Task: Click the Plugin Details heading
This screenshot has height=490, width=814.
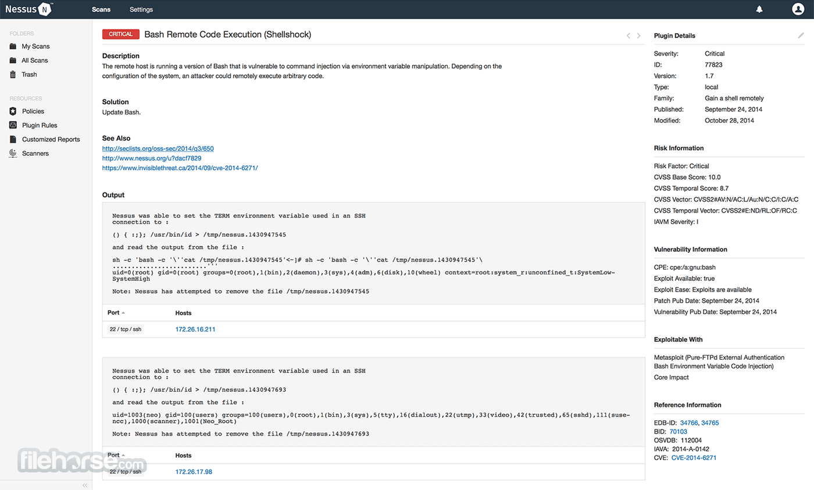Action: (674, 35)
